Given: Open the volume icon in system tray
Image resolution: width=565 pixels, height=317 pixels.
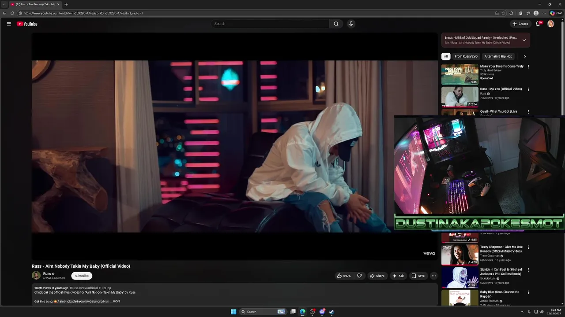Looking at the screenshot, I should point(542,312).
